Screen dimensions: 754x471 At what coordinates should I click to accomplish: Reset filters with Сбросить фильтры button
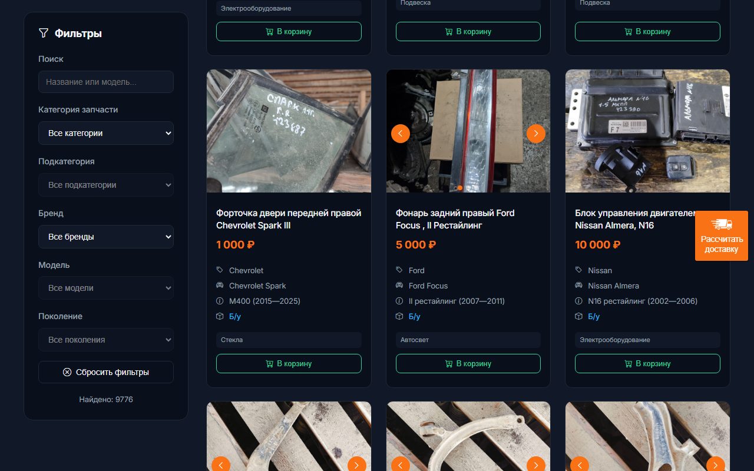[x=106, y=372]
